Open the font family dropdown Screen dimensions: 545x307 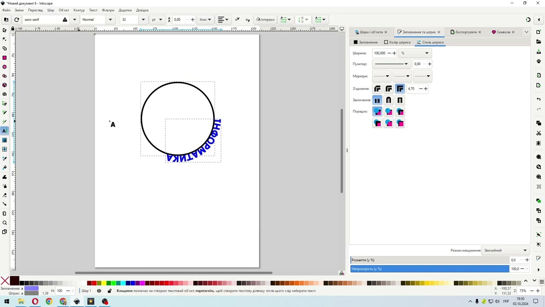tap(75, 20)
